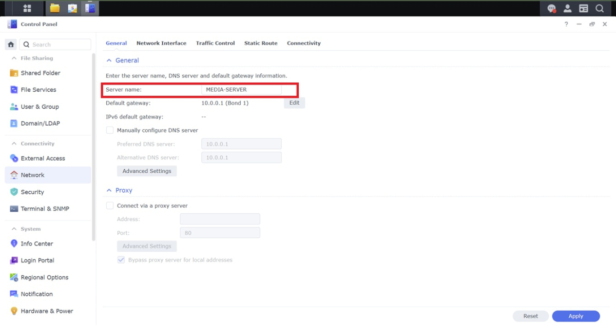Open the desktop search magnifier icon

coord(600,8)
